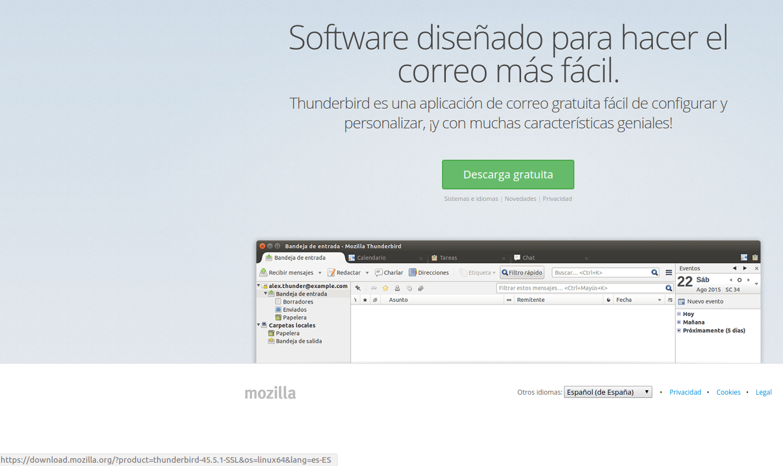Click the magnifier icon in the Buscar field
Viewport: 783px width, 466px height.
point(655,272)
